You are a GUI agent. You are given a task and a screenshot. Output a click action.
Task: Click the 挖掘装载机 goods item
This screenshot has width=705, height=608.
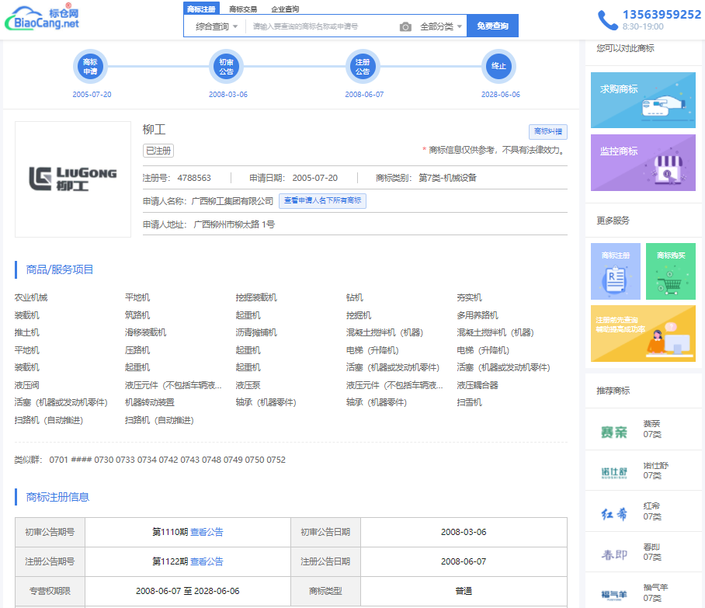(256, 297)
